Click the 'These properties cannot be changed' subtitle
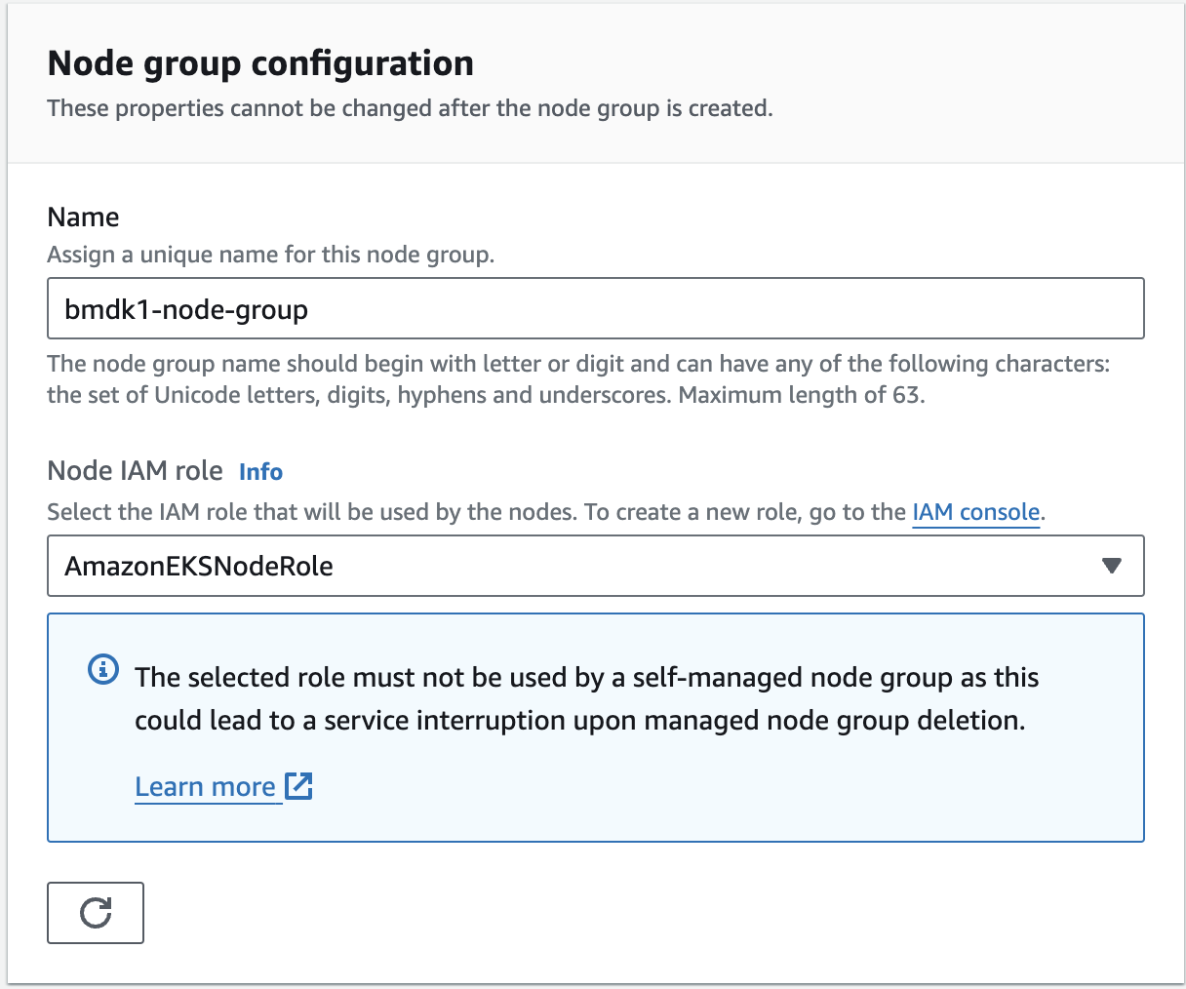 [410, 108]
